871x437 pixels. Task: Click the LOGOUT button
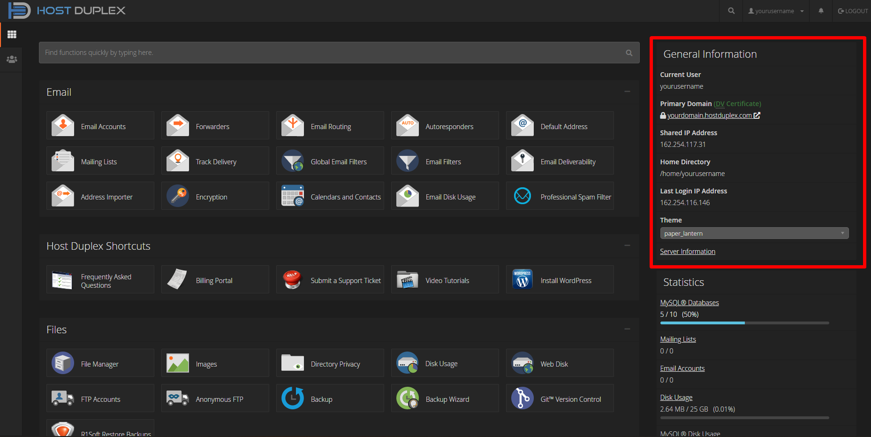(853, 11)
